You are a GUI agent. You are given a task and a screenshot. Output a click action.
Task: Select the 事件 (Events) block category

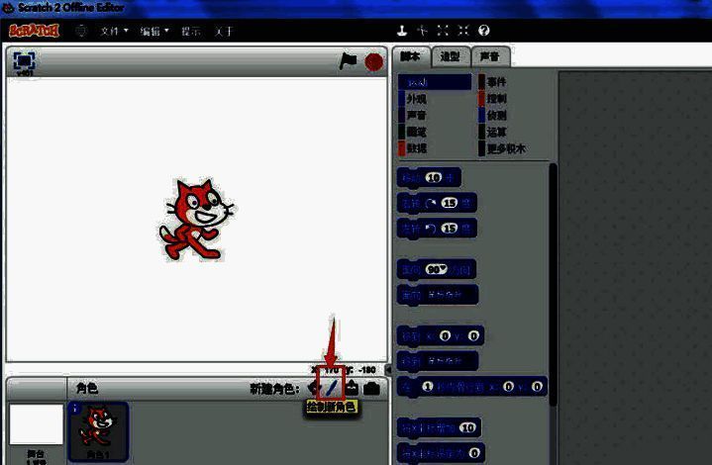click(x=496, y=83)
